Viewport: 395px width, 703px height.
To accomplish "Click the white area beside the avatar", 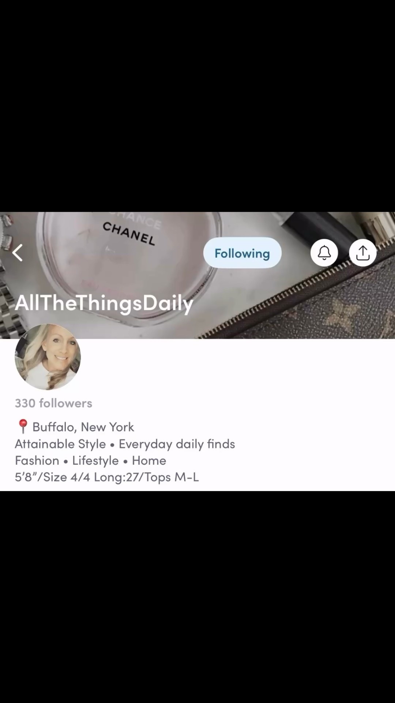I will [x=238, y=366].
